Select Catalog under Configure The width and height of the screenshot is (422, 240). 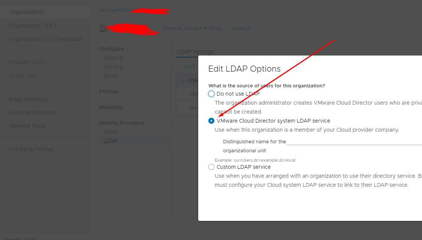[x=113, y=67]
